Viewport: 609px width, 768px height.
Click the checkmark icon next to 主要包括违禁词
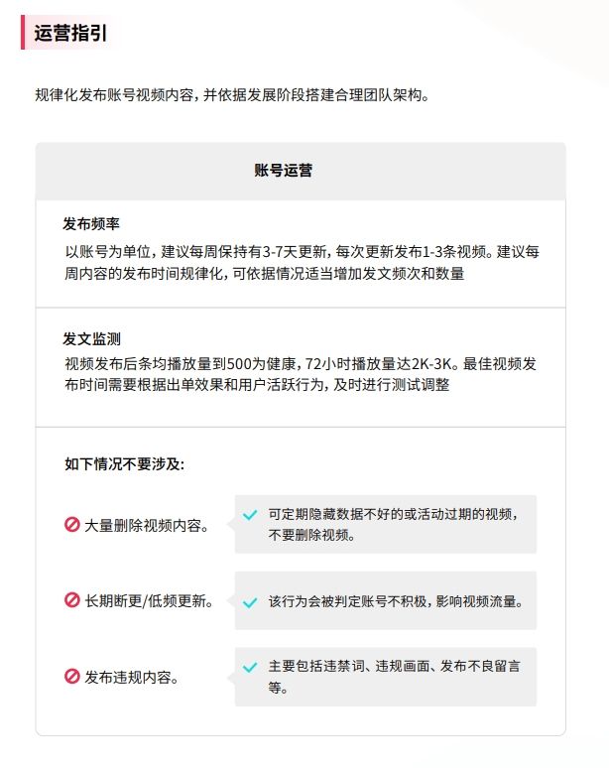click(250, 668)
